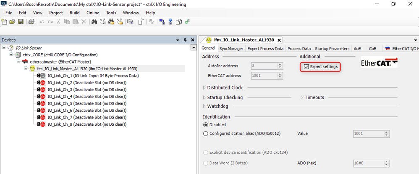
Task: Click the blue download arrow toolbar icon
Action: pyautogui.click(x=170, y=22)
